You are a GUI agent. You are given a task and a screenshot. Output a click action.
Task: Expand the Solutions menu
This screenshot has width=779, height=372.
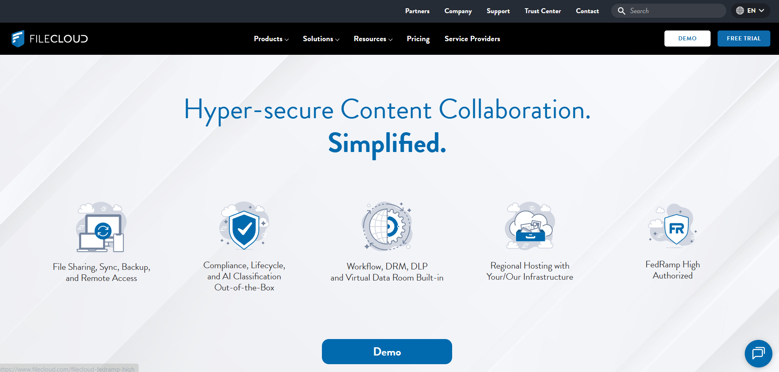(x=321, y=39)
